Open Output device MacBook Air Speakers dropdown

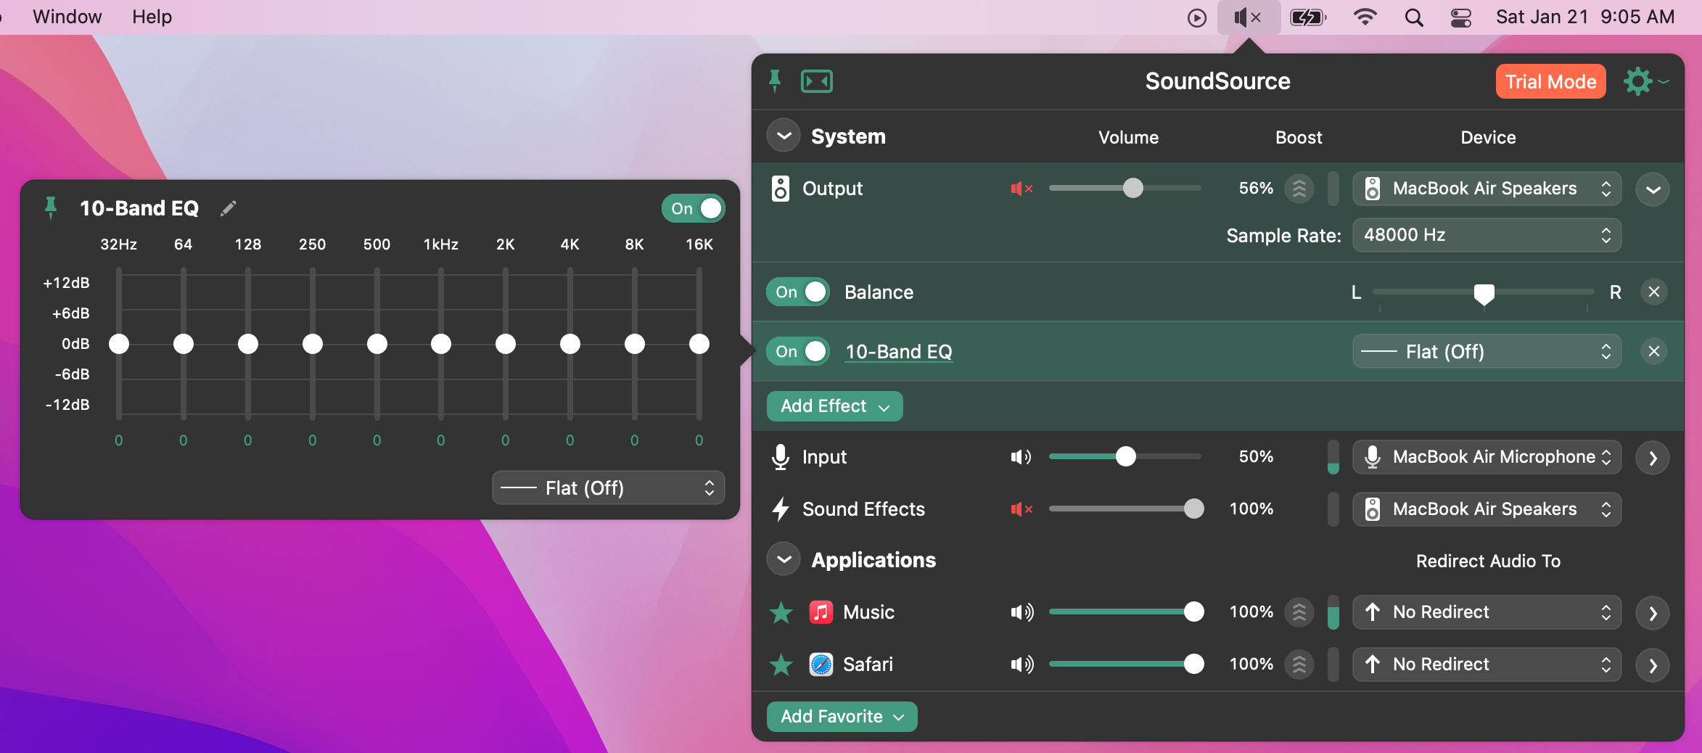tap(1487, 189)
